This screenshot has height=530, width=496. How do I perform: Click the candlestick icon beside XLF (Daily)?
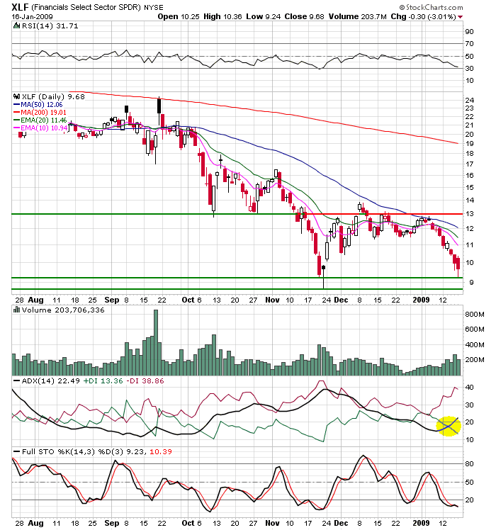pos(16,96)
